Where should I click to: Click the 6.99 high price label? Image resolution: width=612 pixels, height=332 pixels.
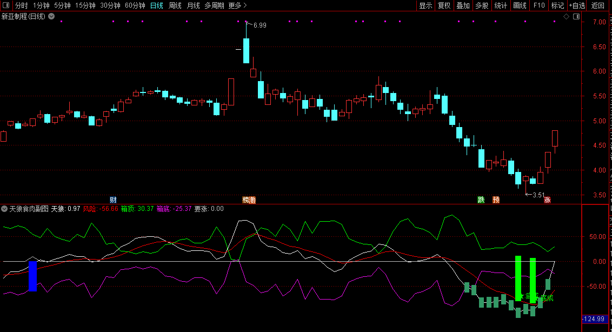[x=260, y=25]
